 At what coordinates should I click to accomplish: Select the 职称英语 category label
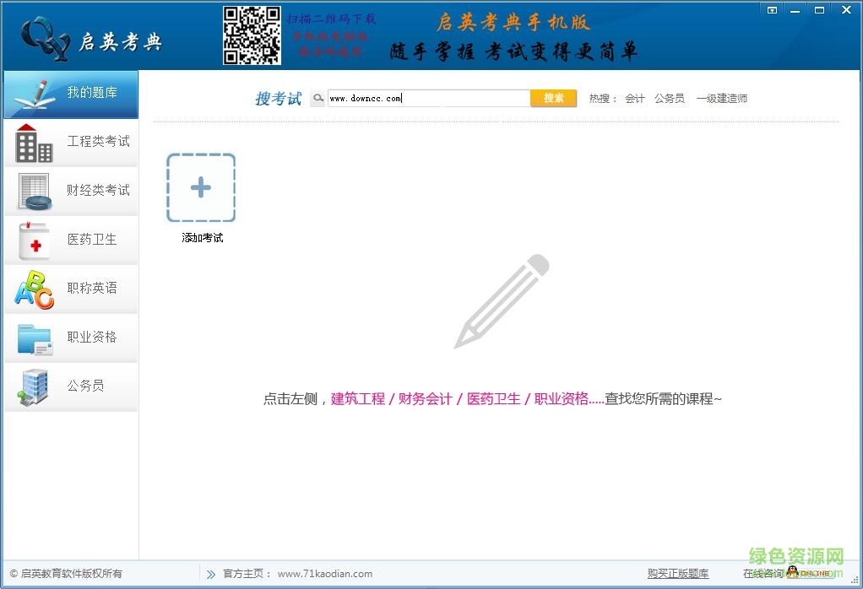[x=92, y=288]
